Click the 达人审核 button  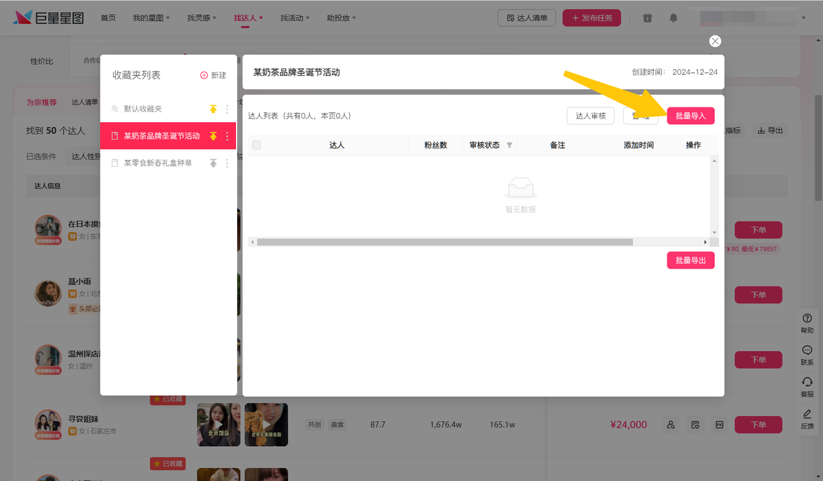[x=590, y=116]
